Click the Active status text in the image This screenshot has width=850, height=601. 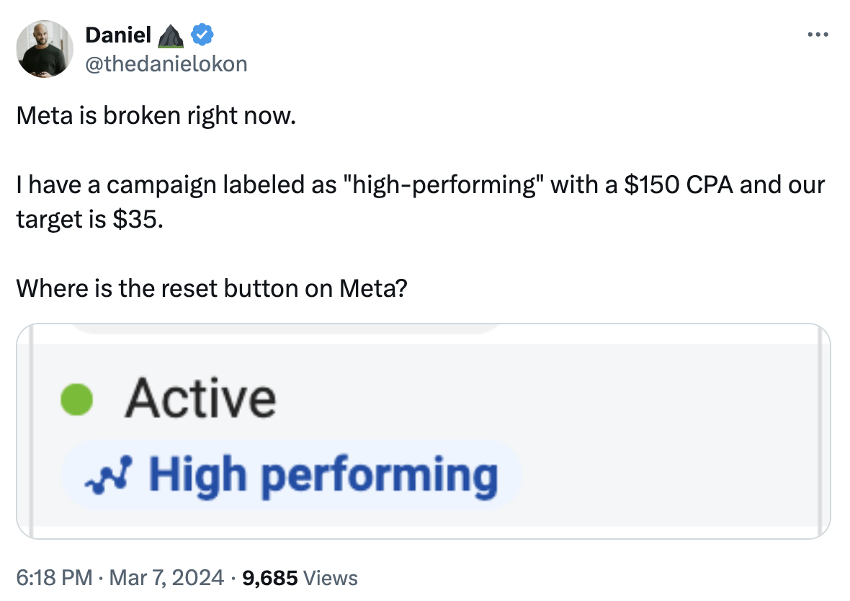200,399
